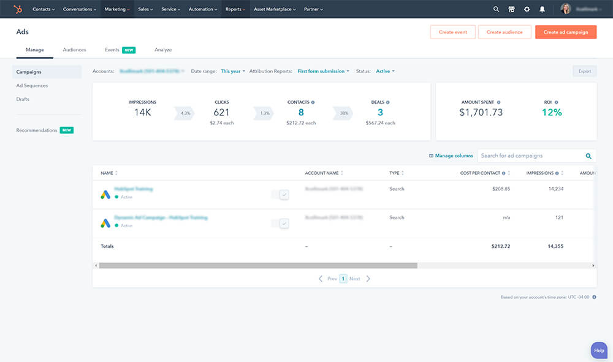
Task: Open settings via the gear icon
Action: tap(527, 9)
